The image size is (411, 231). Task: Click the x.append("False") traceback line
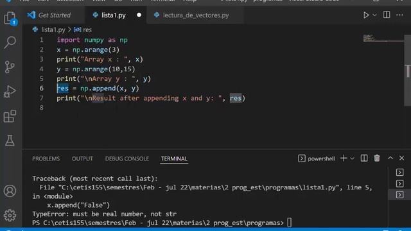78,205
